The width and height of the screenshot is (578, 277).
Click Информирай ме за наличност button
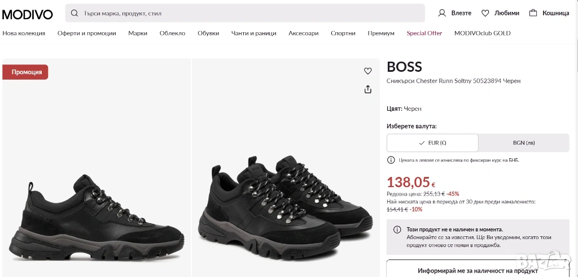coord(478,270)
